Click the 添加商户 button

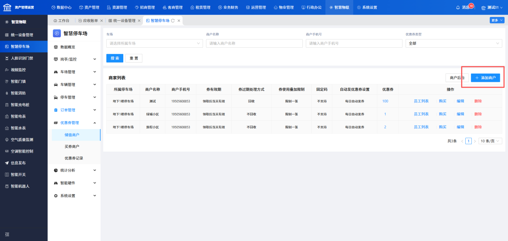(485, 78)
